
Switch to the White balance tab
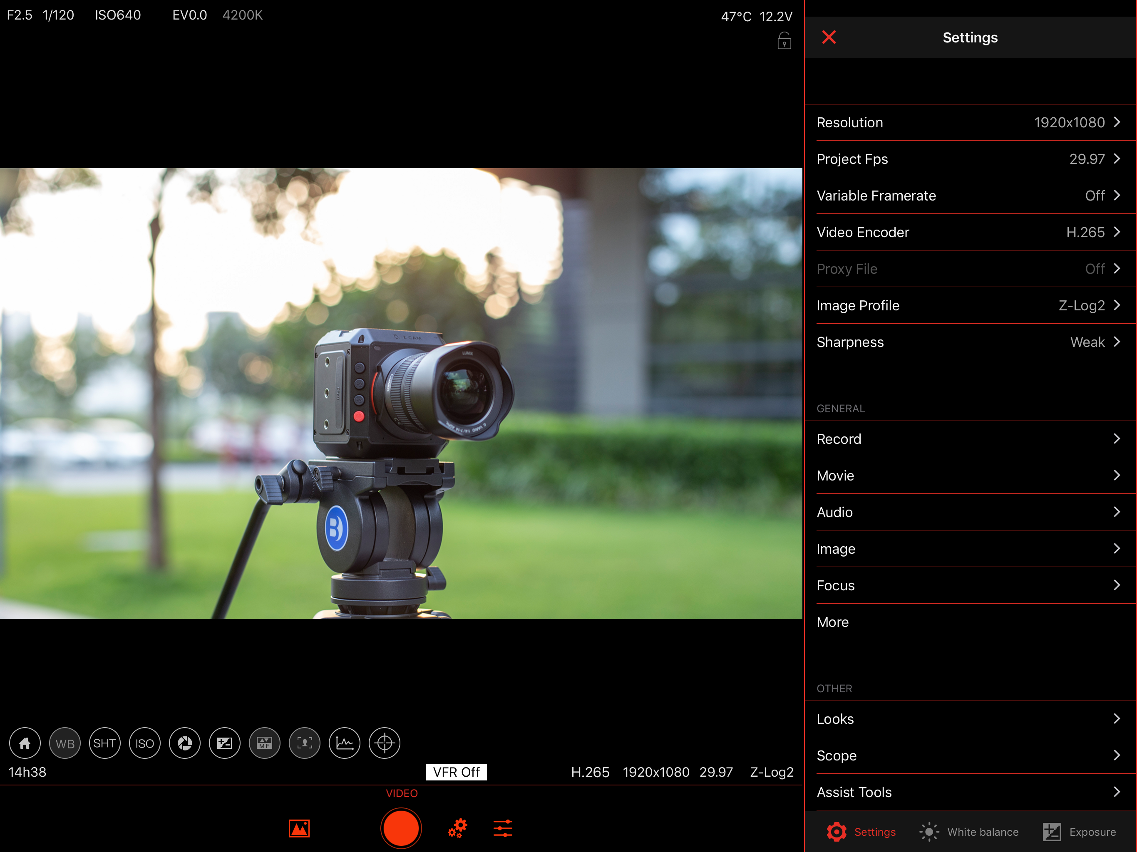(969, 832)
